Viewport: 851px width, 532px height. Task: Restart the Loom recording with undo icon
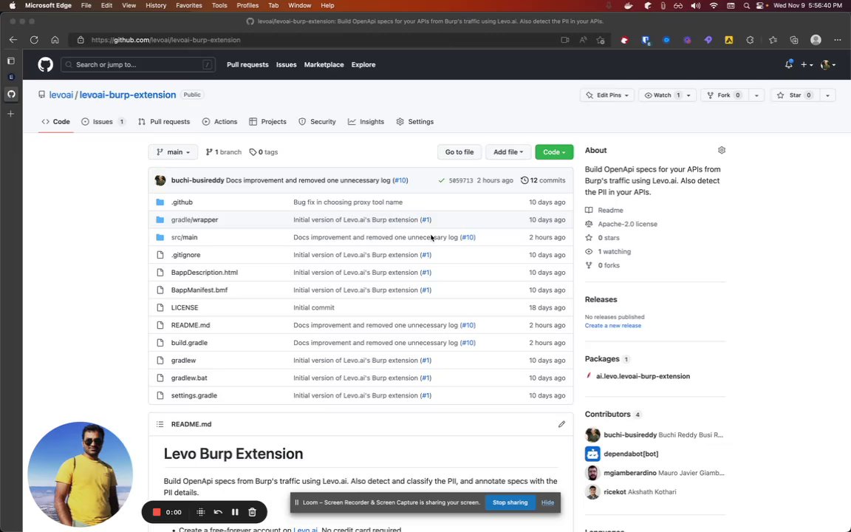click(218, 512)
